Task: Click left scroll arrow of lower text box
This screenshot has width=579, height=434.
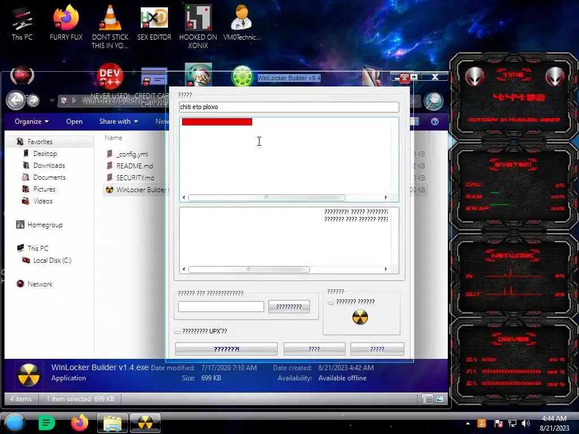Action: [184, 270]
